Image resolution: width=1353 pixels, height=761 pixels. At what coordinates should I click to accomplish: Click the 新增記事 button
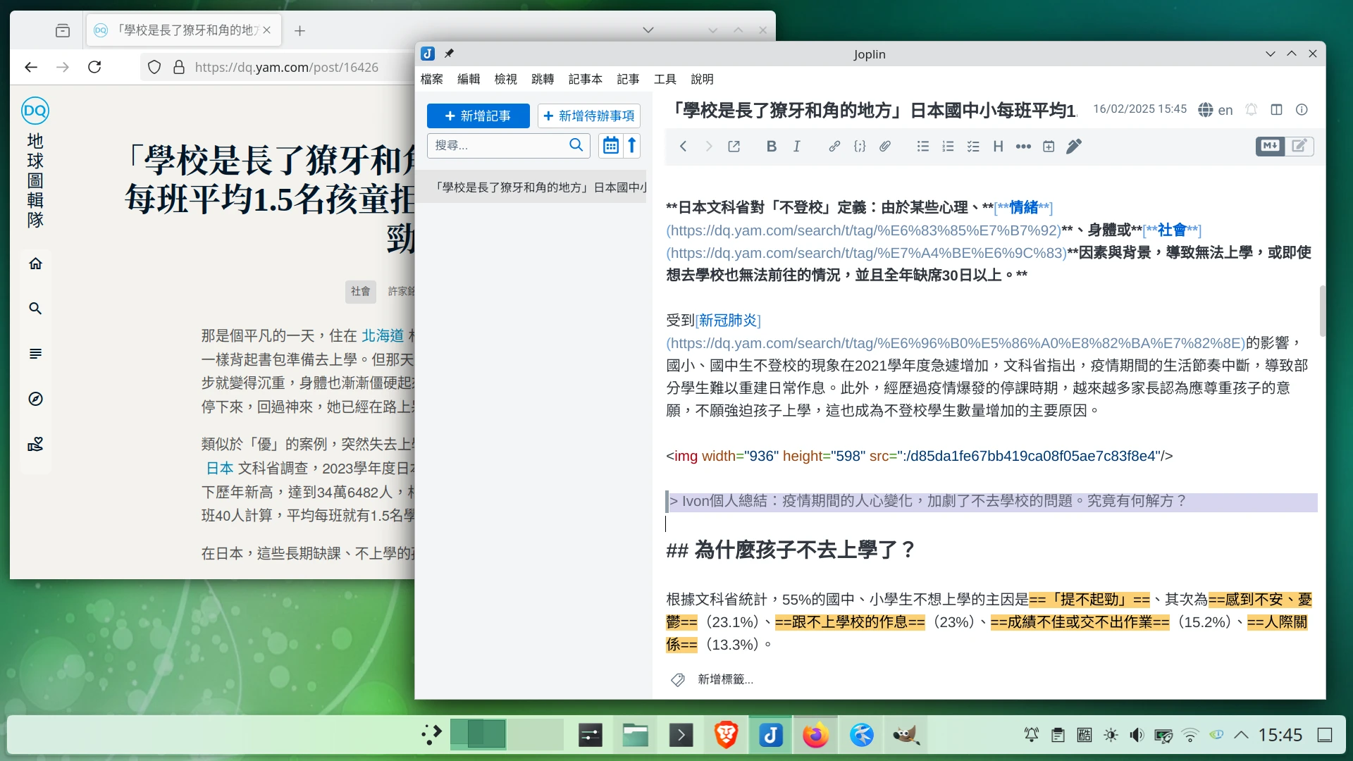tap(478, 116)
